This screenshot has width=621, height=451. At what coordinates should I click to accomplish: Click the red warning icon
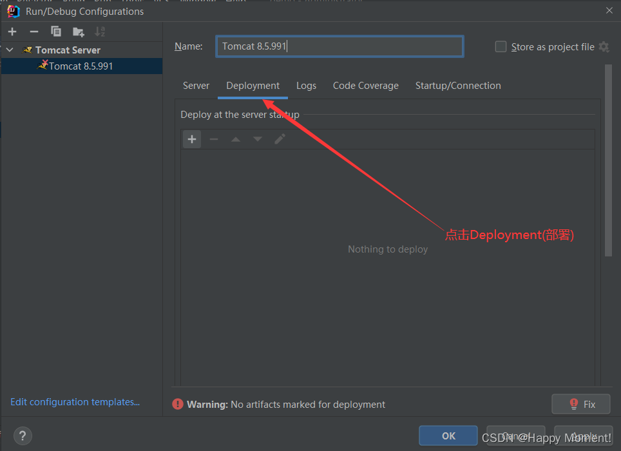[178, 404]
